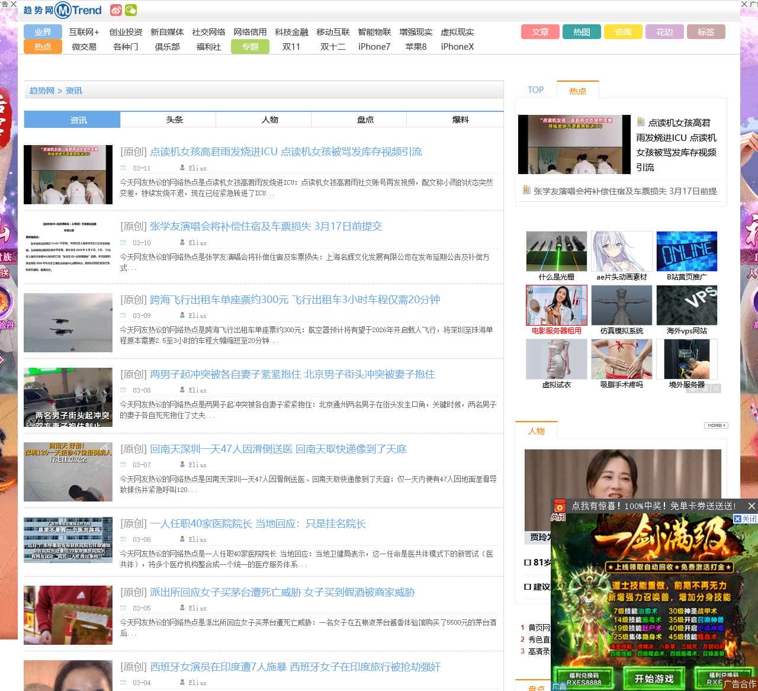Open the 双11 topic link

click(291, 47)
